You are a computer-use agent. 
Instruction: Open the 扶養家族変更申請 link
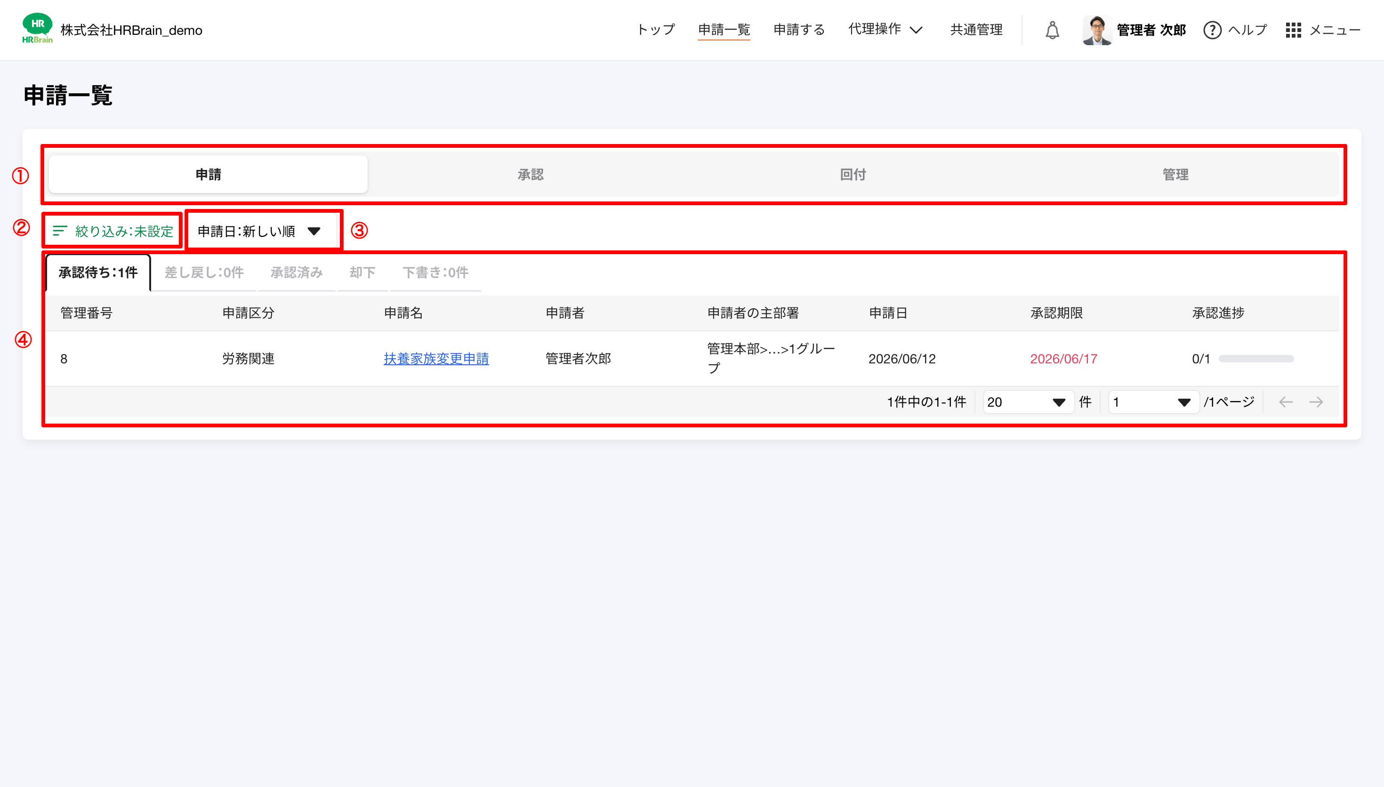point(436,358)
